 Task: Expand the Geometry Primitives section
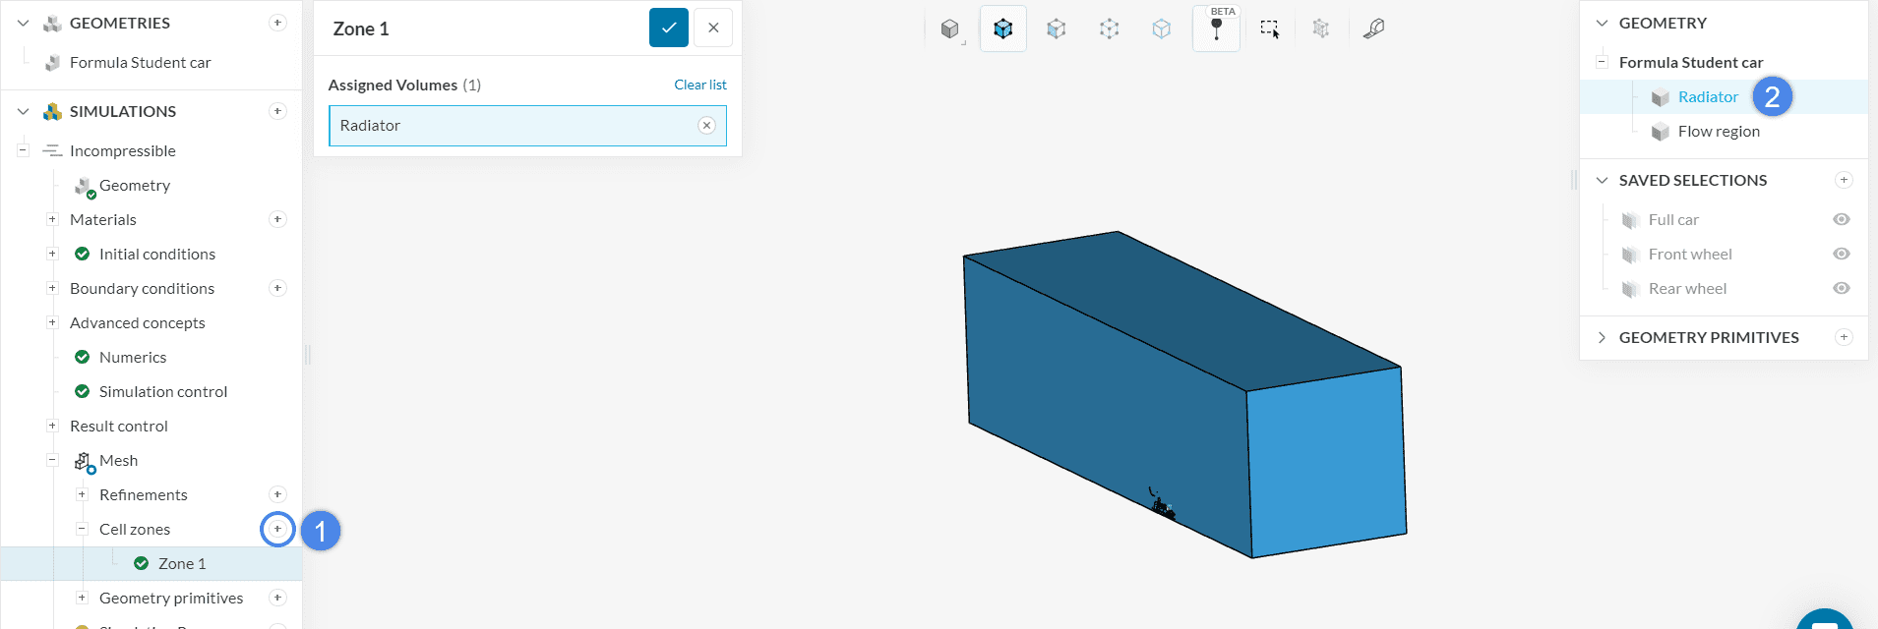[1602, 337]
